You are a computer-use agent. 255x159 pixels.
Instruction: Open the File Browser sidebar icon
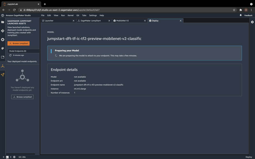pyautogui.click(x=3, y=22)
